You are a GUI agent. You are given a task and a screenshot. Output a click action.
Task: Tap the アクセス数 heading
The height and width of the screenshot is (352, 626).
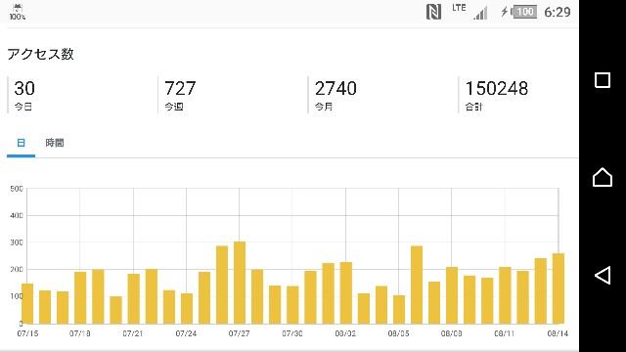click(x=40, y=54)
